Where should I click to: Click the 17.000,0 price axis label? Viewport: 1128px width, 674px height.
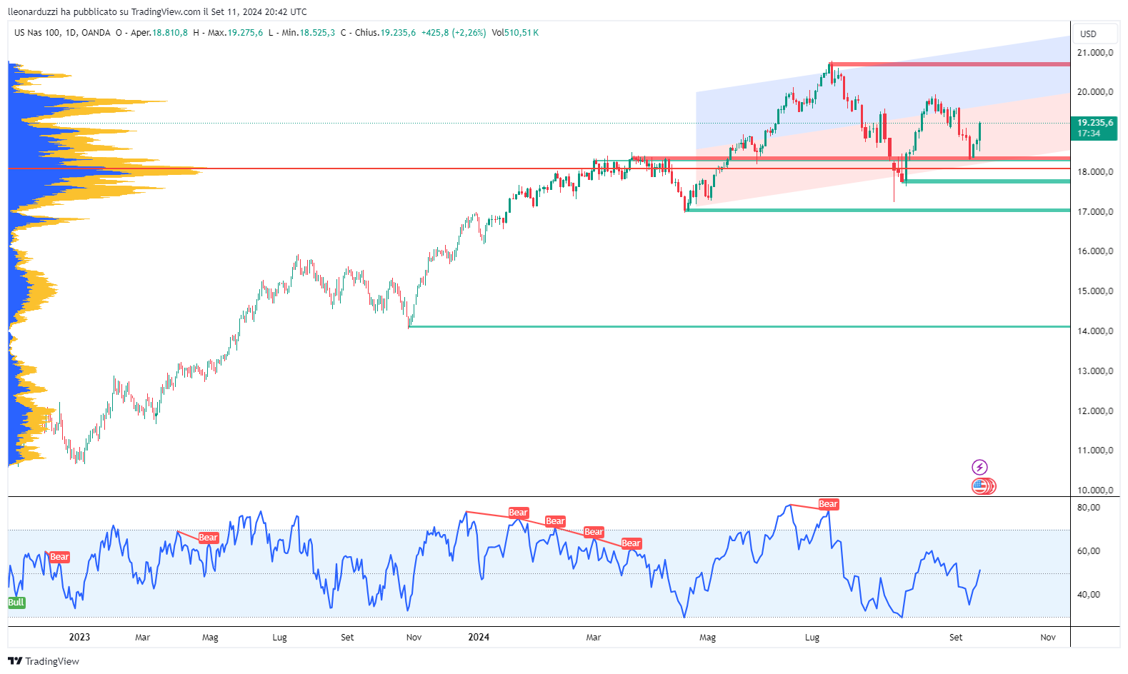tap(1095, 212)
